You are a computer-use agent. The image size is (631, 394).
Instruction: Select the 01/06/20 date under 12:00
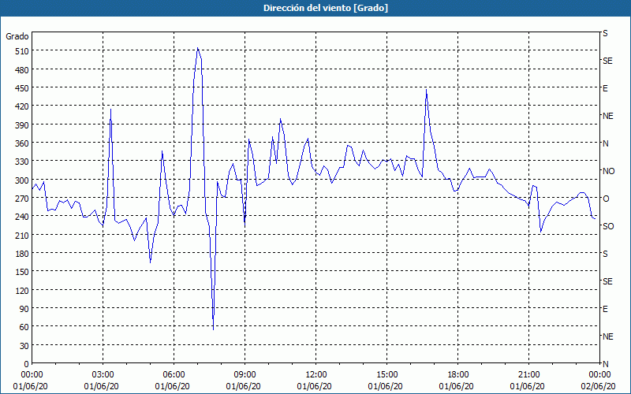pyautogui.click(x=314, y=386)
